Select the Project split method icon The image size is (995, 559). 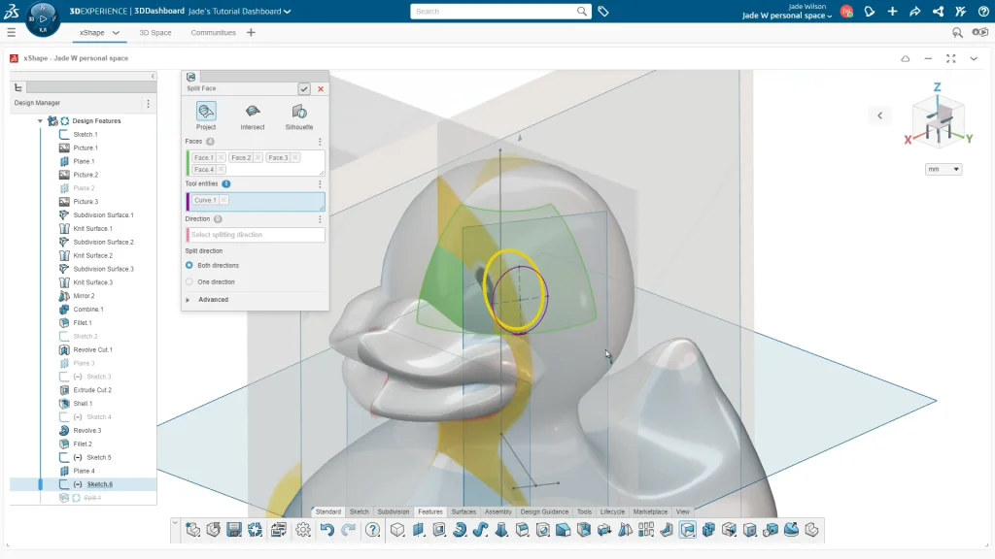tap(206, 112)
